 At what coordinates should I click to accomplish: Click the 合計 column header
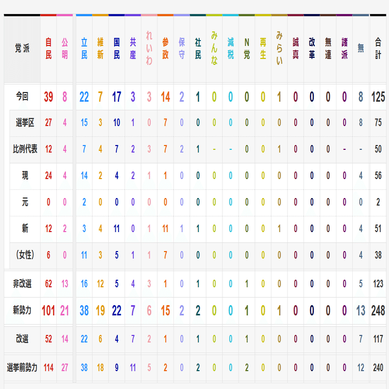[x=378, y=48]
